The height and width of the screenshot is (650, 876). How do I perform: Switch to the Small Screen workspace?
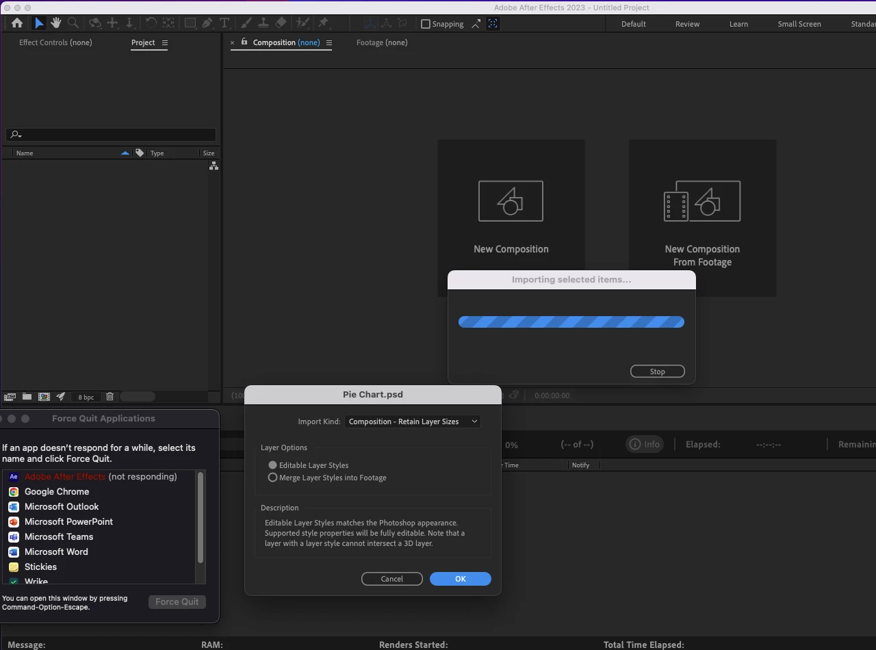click(x=799, y=24)
